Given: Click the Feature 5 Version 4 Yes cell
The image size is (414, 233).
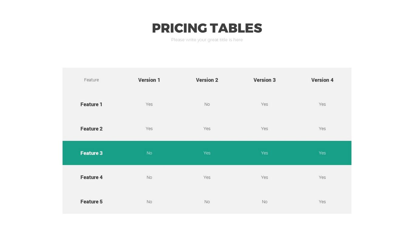Looking at the screenshot, I should tap(322, 202).
